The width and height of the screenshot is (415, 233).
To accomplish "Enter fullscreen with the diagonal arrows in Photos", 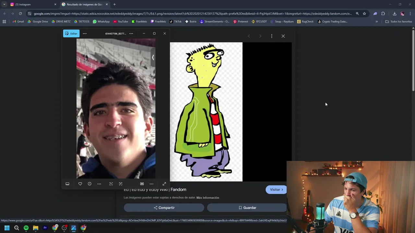I will [164, 184].
